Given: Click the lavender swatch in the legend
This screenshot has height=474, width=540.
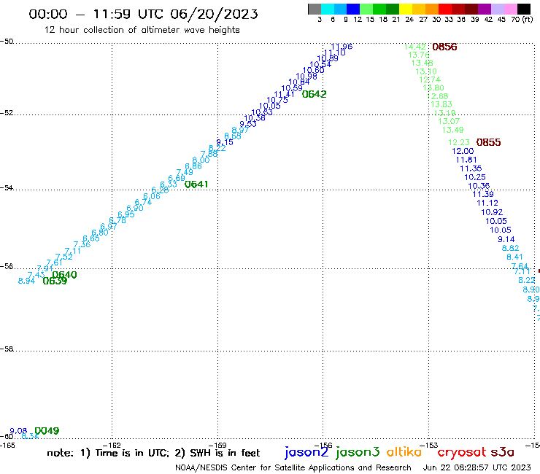Looking at the screenshot, I should coord(497,9).
